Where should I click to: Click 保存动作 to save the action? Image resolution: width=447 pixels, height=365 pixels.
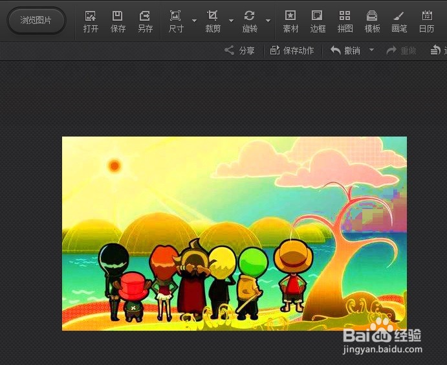[x=292, y=50]
